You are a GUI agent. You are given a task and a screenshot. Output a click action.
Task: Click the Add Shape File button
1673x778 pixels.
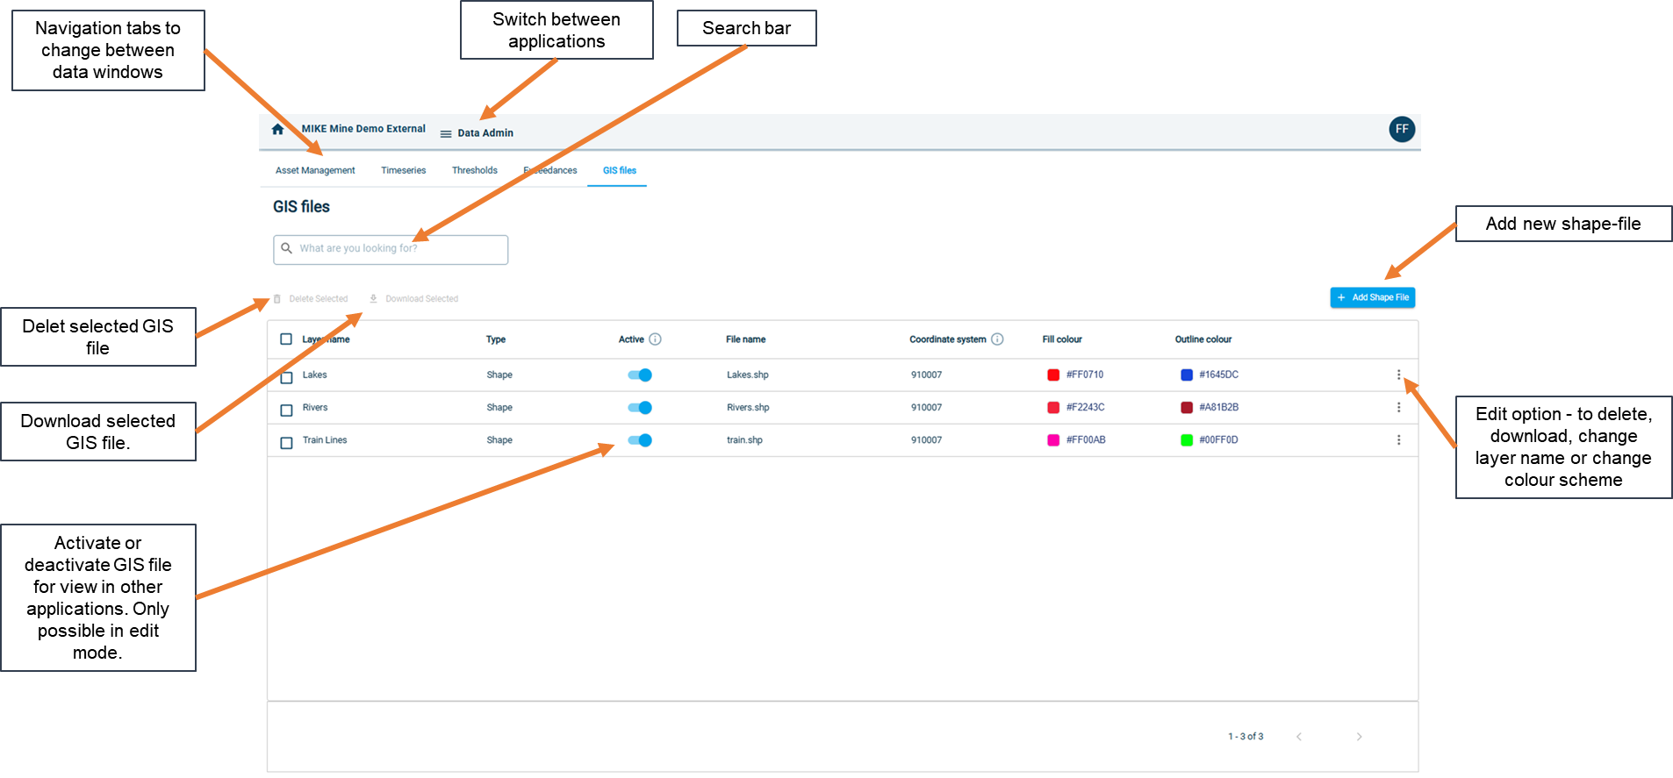pos(1372,298)
